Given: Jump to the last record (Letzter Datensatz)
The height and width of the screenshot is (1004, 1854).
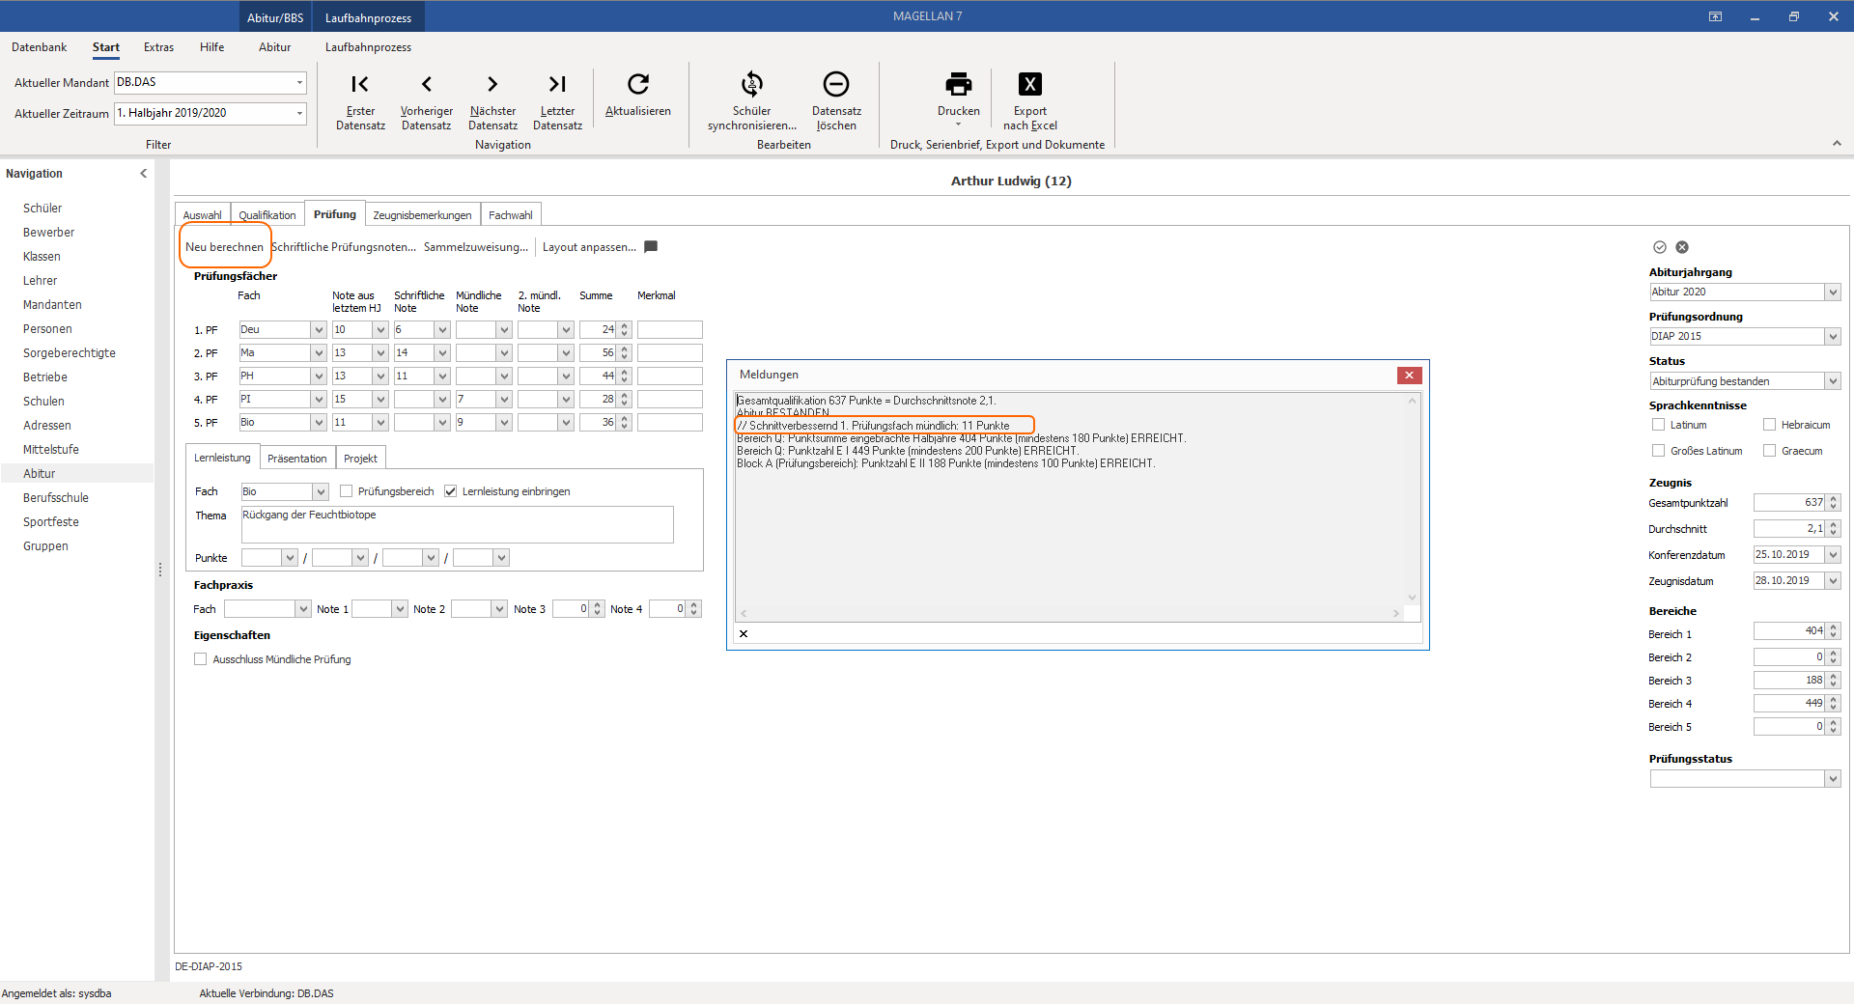Looking at the screenshot, I should [557, 84].
